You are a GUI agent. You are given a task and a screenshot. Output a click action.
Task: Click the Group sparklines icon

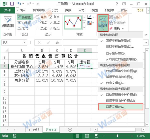click(111, 17)
